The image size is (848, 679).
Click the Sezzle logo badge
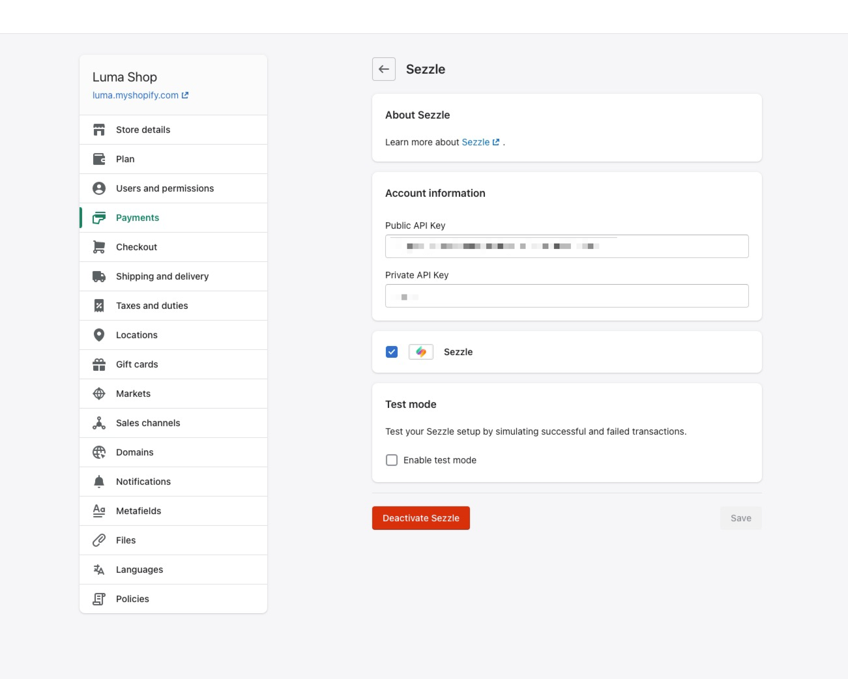tap(421, 352)
